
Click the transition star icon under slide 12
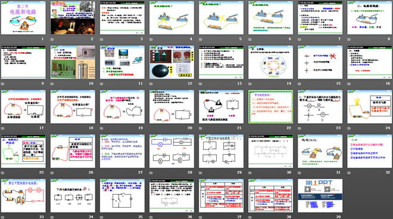[151, 84]
